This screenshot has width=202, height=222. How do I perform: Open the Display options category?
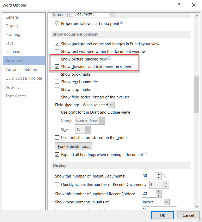(24, 26)
